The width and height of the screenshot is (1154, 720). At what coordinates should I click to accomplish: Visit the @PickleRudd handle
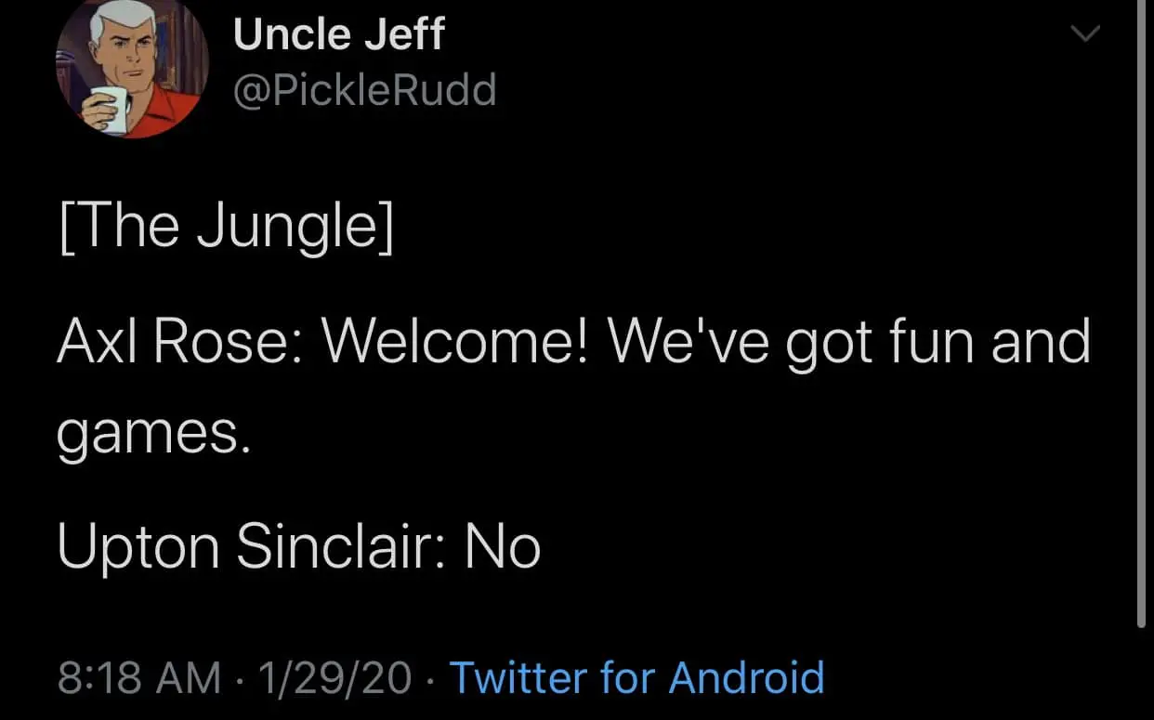[364, 90]
